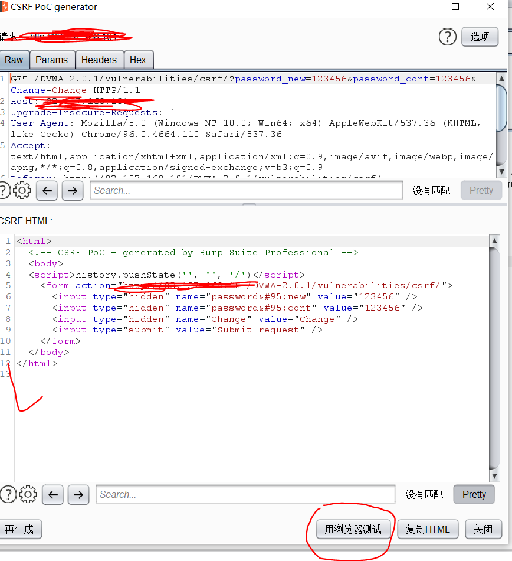
Task: Open the Headers tab
Action: (x=99, y=60)
